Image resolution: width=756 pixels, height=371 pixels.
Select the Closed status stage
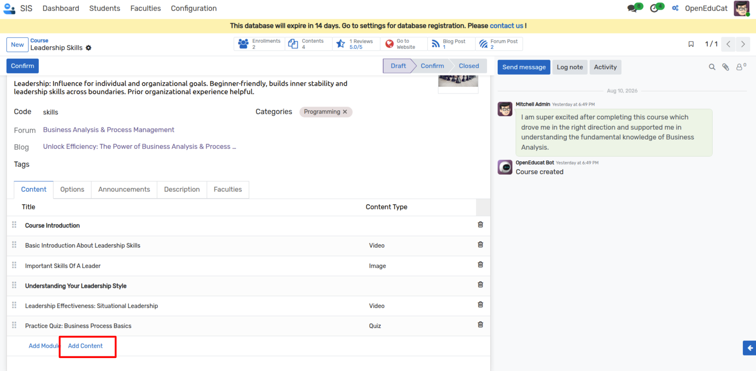pos(469,66)
